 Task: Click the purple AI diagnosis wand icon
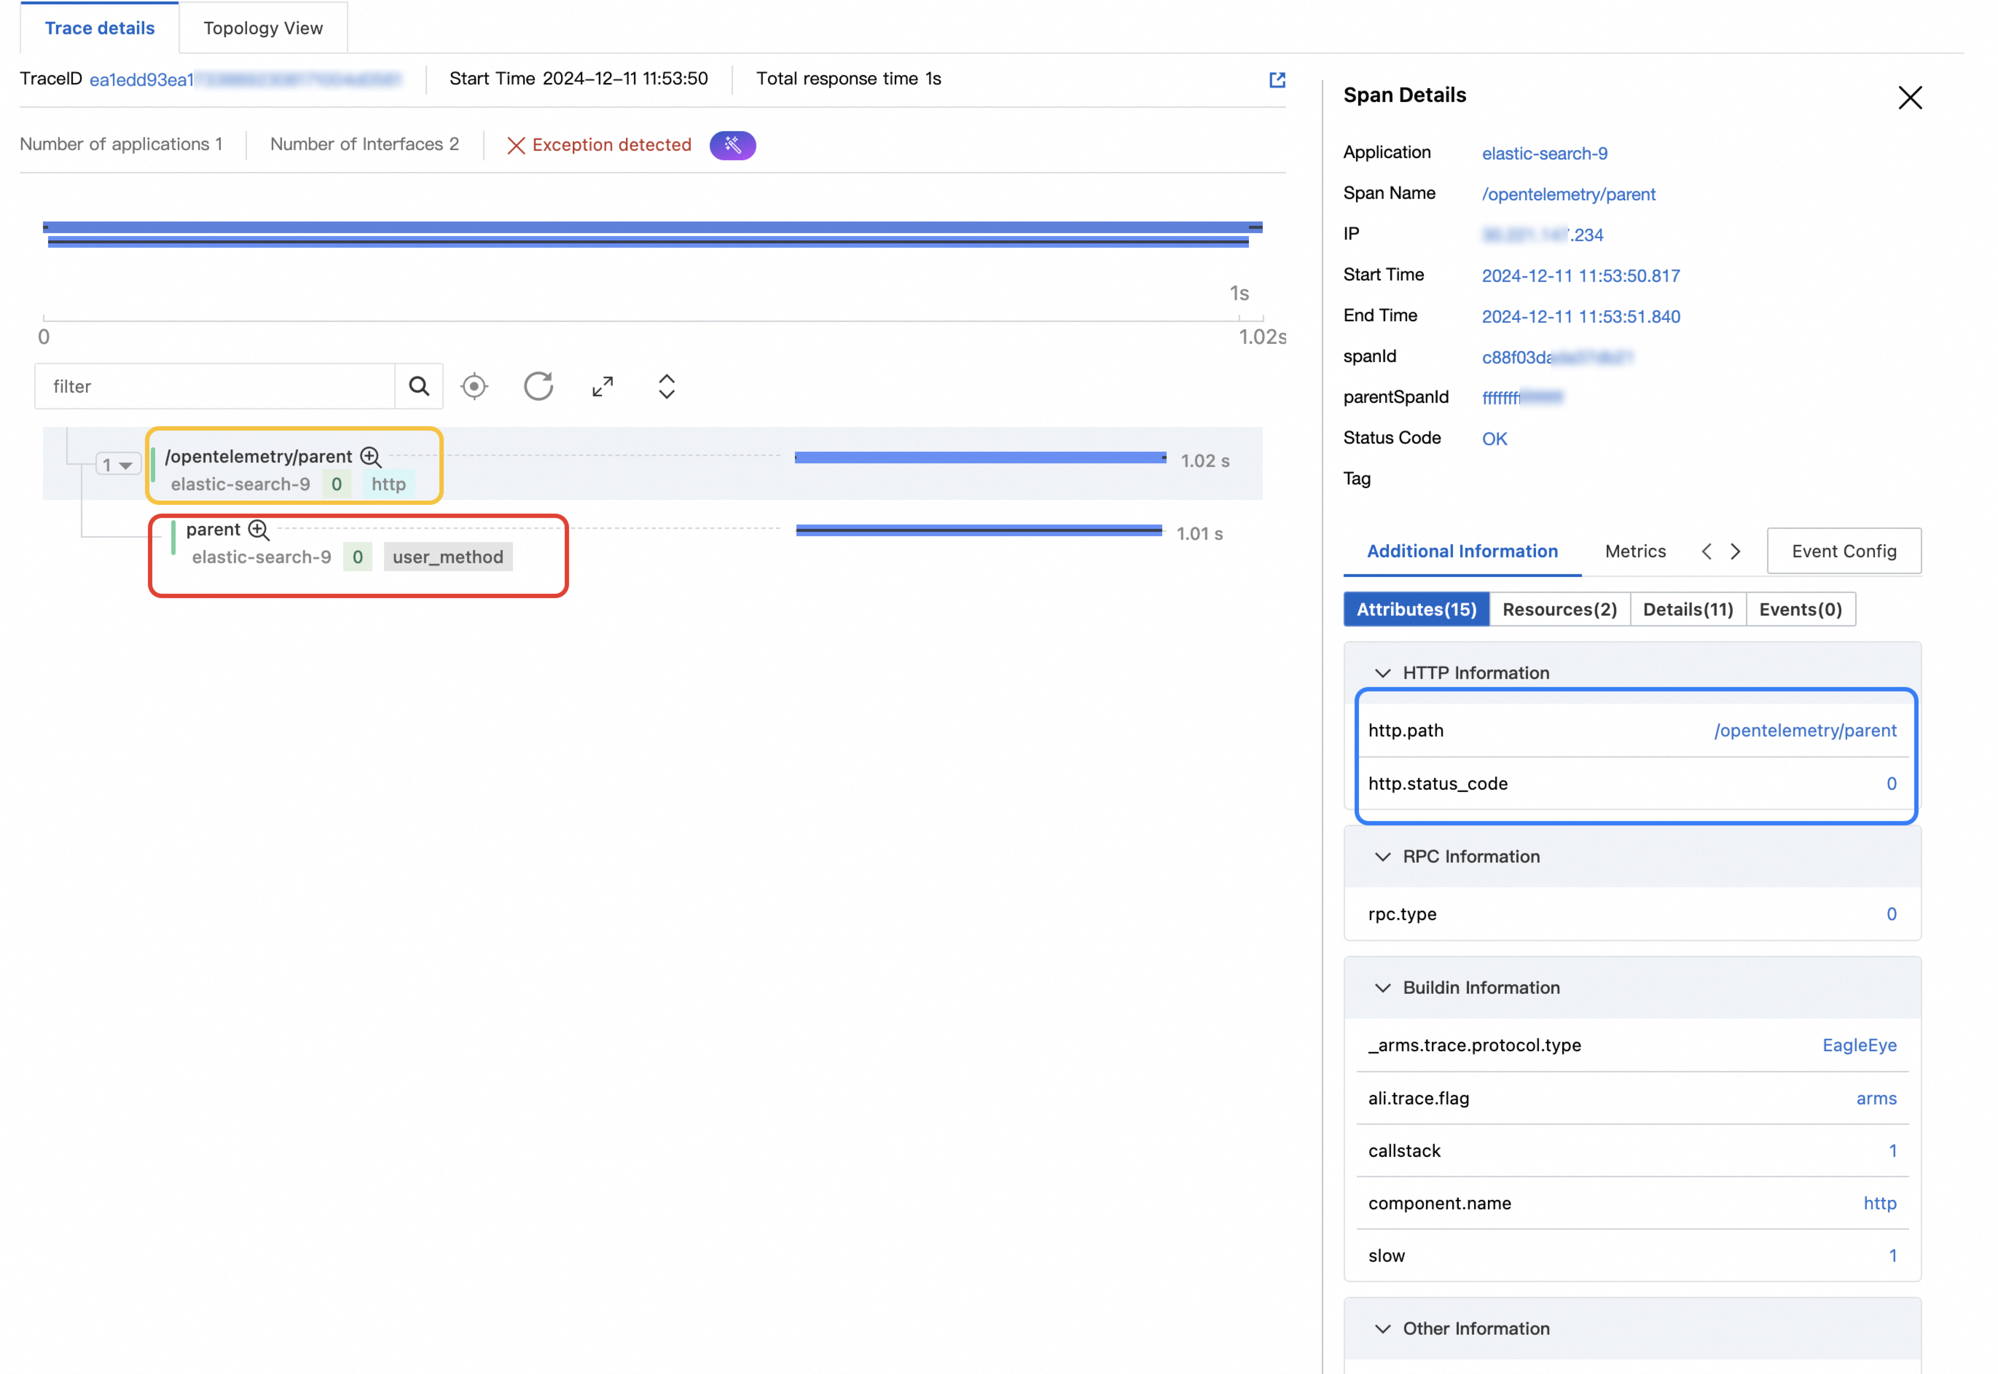point(733,145)
